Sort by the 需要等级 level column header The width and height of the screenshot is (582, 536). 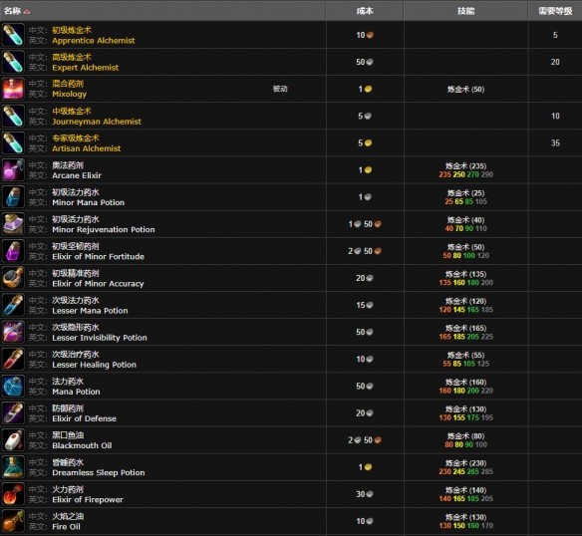[555, 11]
